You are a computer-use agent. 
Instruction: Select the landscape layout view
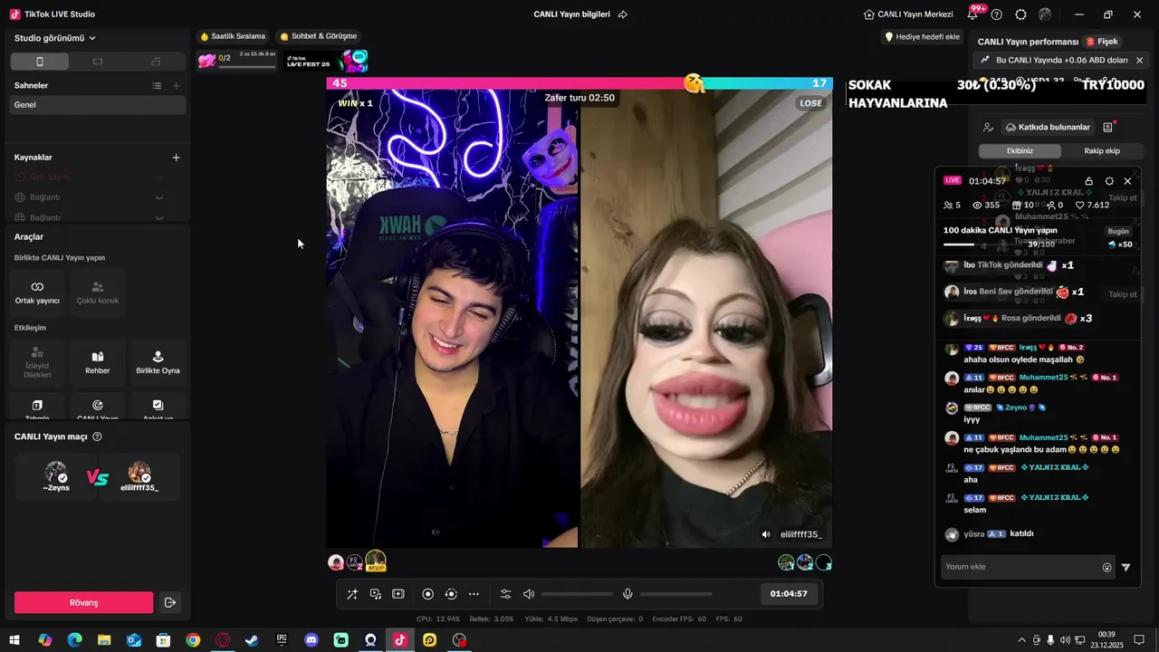98,62
